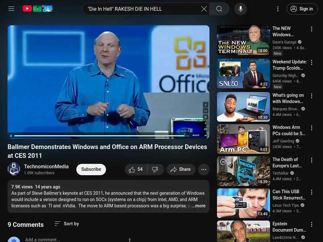Share the Ballmer video

click(x=180, y=169)
